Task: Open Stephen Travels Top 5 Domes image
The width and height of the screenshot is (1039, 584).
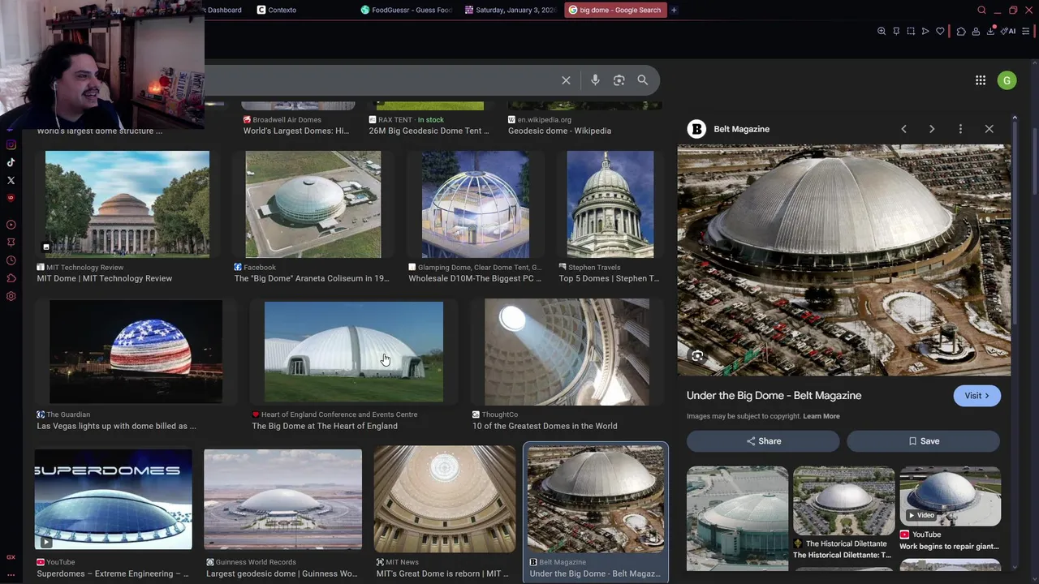Action: pos(610,204)
